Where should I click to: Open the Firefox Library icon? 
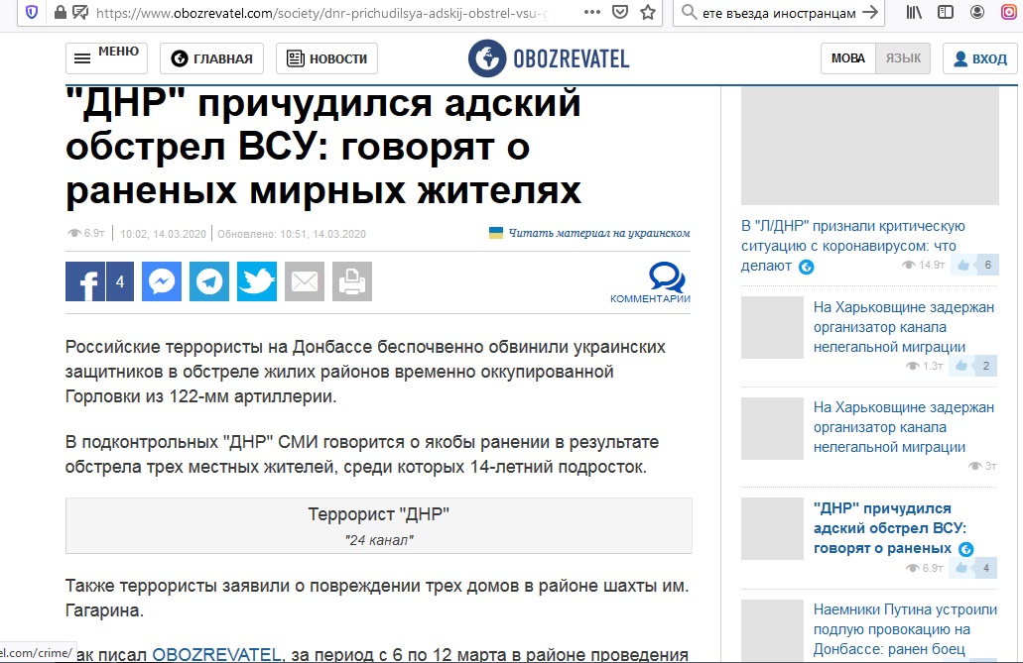coord(914,12)
